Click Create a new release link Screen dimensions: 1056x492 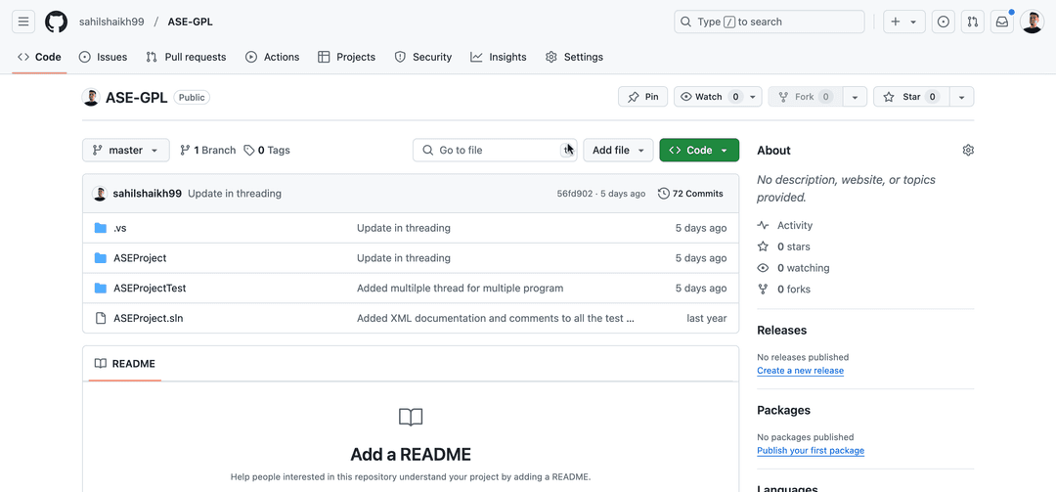coord(800,371)
